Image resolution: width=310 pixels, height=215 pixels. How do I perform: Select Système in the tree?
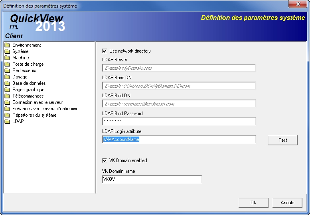pyautogui.click(x=20, y=51)
